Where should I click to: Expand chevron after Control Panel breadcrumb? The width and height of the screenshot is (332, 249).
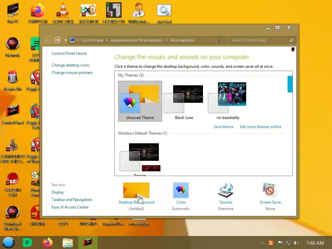click(x=107, y=40)
